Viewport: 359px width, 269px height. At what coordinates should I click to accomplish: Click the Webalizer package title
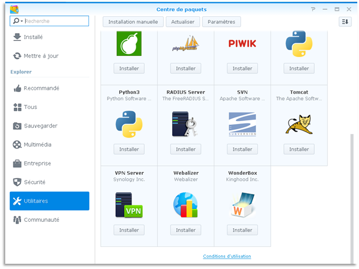pos(186,173)
